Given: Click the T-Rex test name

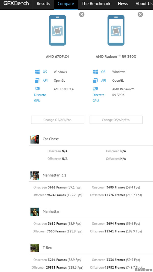Looking at the screenshot, I should click(x=47, y=248).
